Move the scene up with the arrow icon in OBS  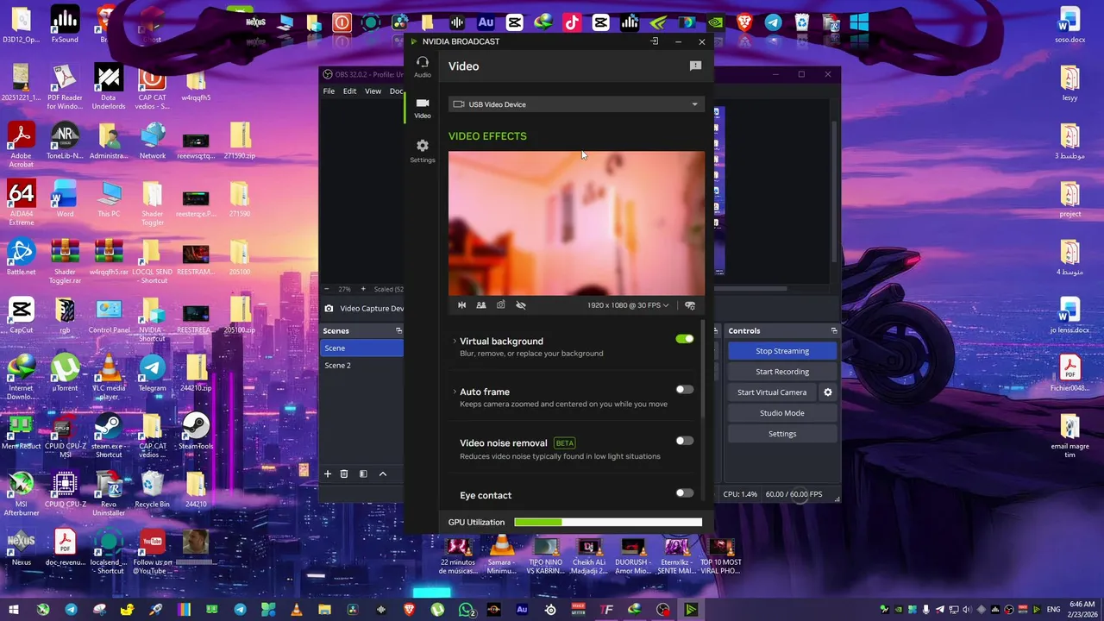pyautogui.click(x=383, y=474)
